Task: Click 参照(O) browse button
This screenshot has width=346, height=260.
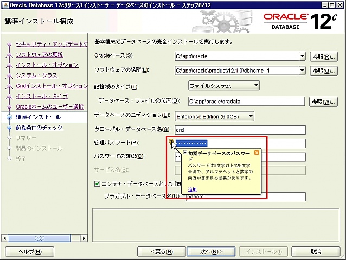Action: click(324, 71)
